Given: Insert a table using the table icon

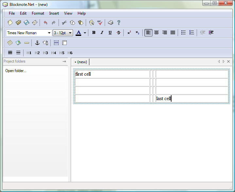Looking at the screenshot, I should pos(10,43).
